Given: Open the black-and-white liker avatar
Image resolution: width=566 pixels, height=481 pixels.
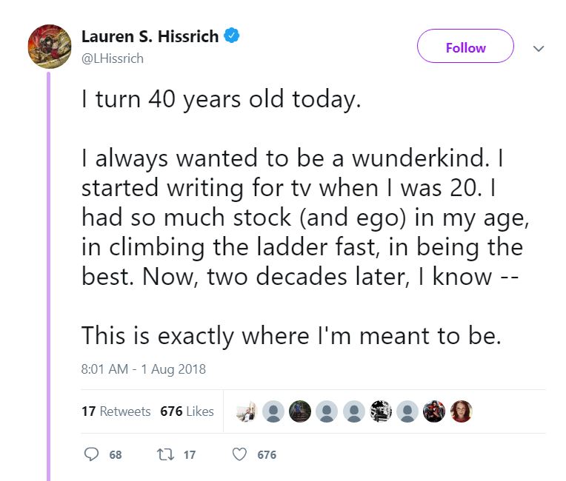Looking at the screenshot, I should (x=381, y=411).
